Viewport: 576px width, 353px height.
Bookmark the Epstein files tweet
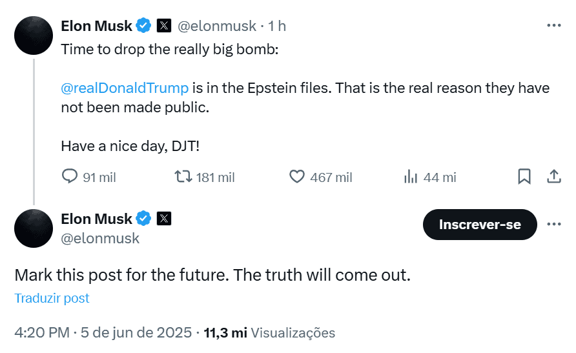pyautogui.click(x=524, y=177)
